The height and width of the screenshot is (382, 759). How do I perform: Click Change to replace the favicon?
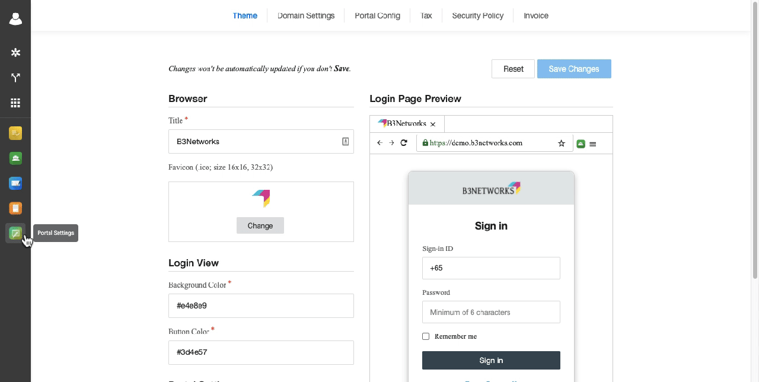(260, 225)
